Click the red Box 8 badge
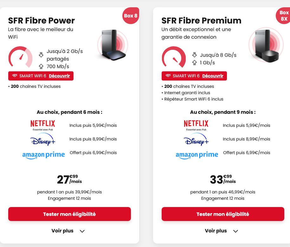This screenshot has width=290, height=247. coord(130,16)
